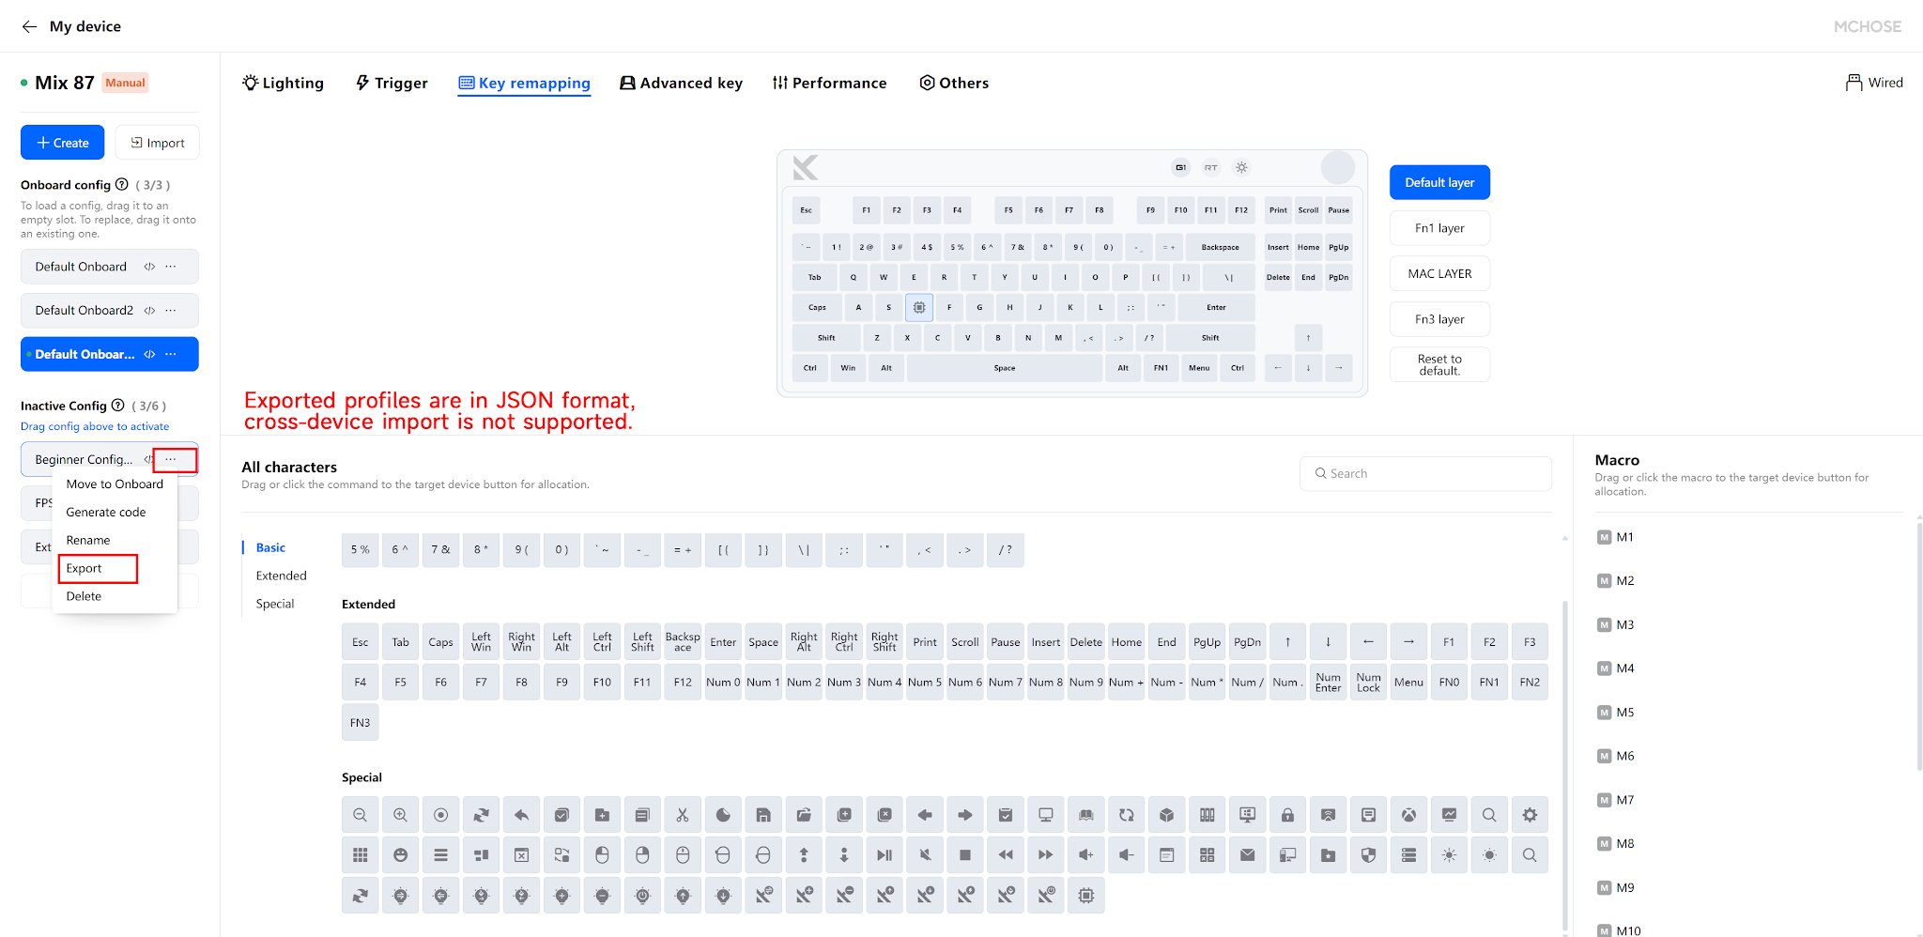This screenshot has height=937, width=1923.
Task: Switch to the Lighting tab
Action: pyautogui.click(x=283, y=83)
